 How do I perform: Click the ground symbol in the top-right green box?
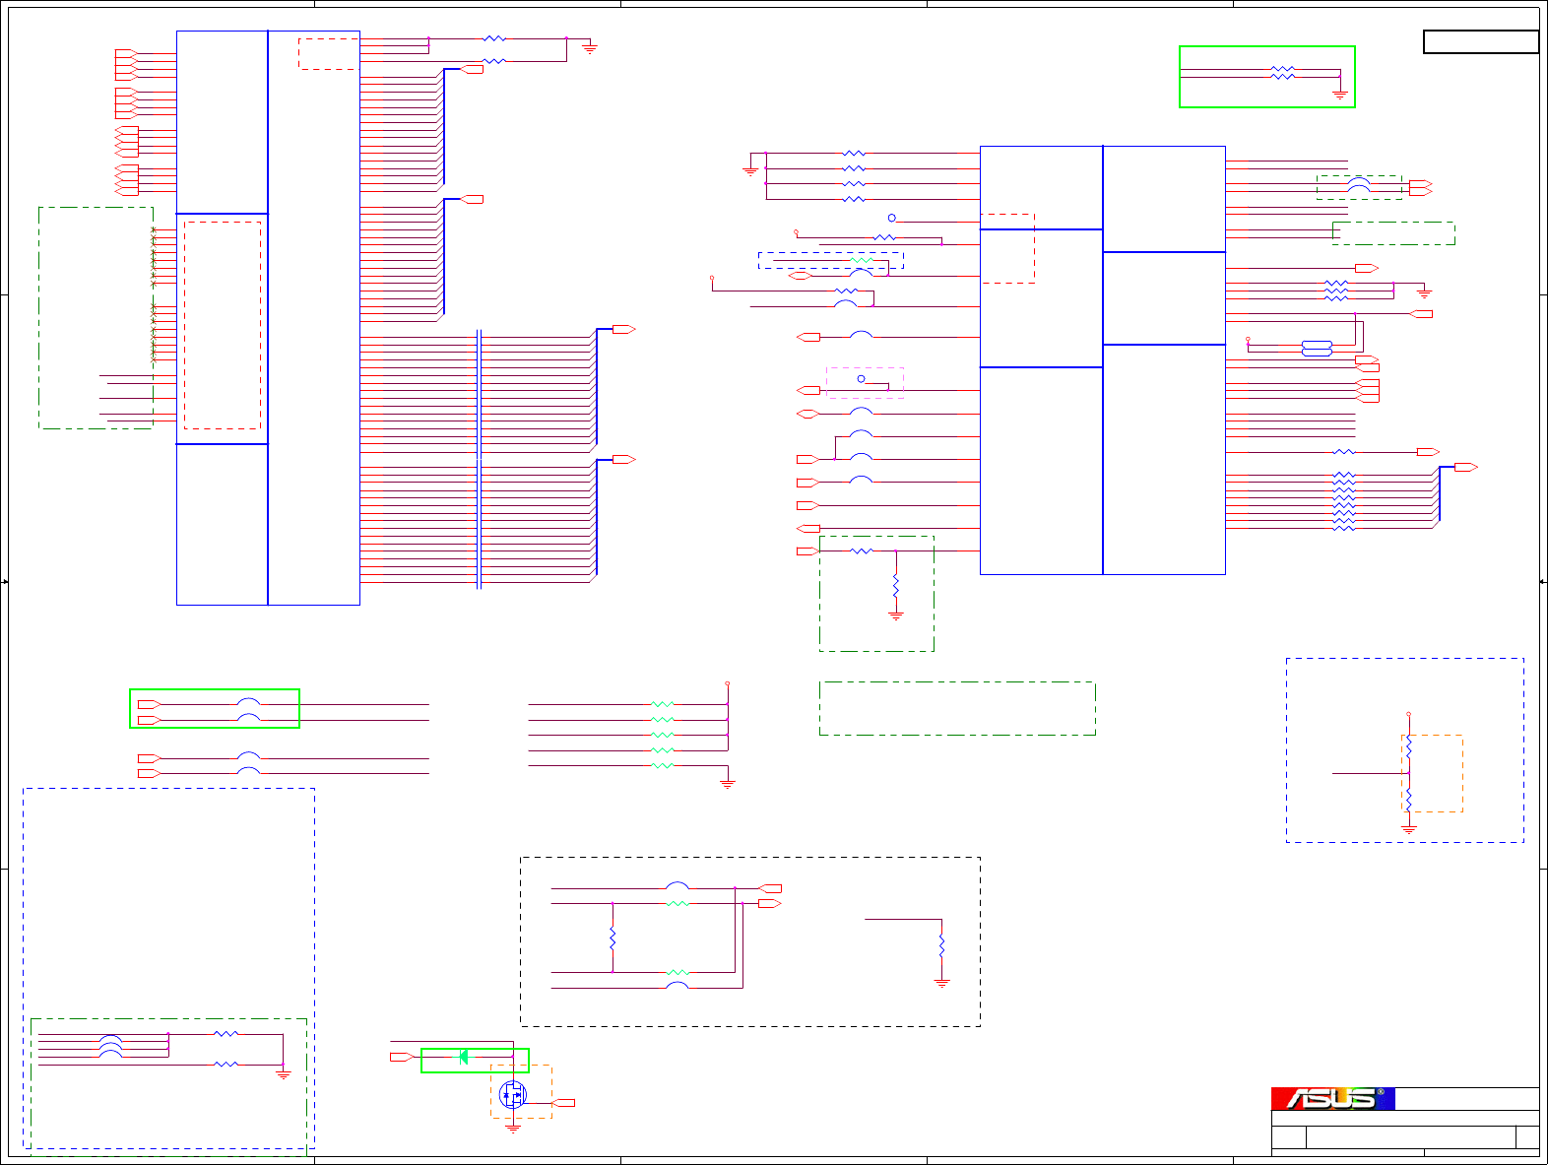pyautogui.click(x=1339, y=96)
